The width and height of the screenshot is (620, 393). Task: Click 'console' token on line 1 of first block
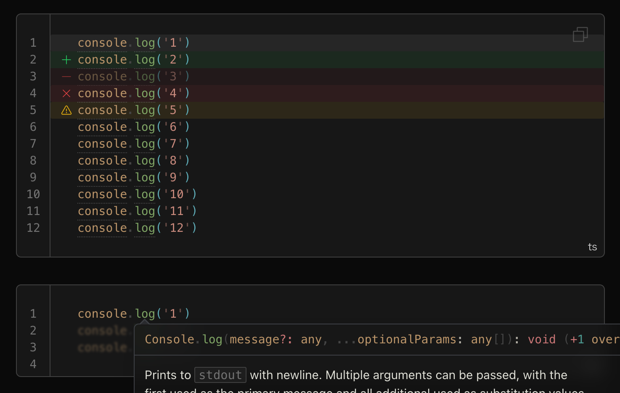(102, 43)
